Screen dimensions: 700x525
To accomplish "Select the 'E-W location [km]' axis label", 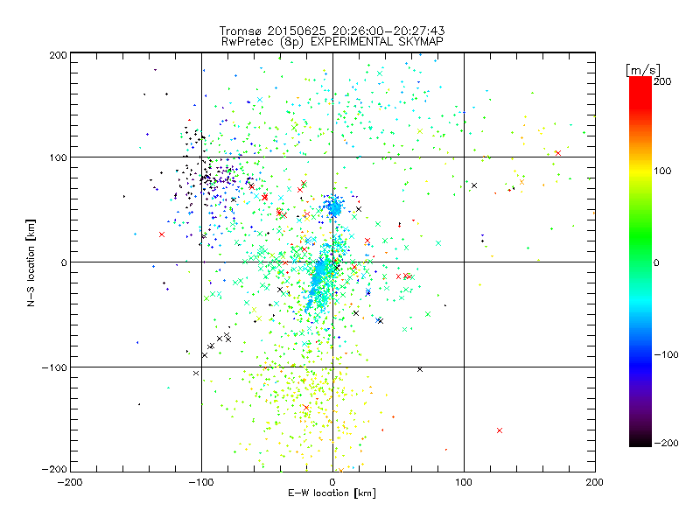I will (x=332, y=493).
